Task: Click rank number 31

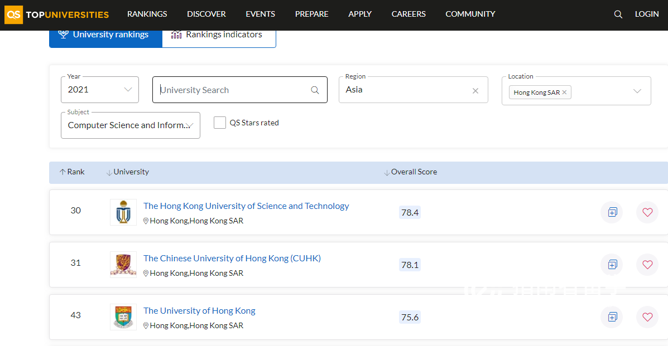Action: 76,263
